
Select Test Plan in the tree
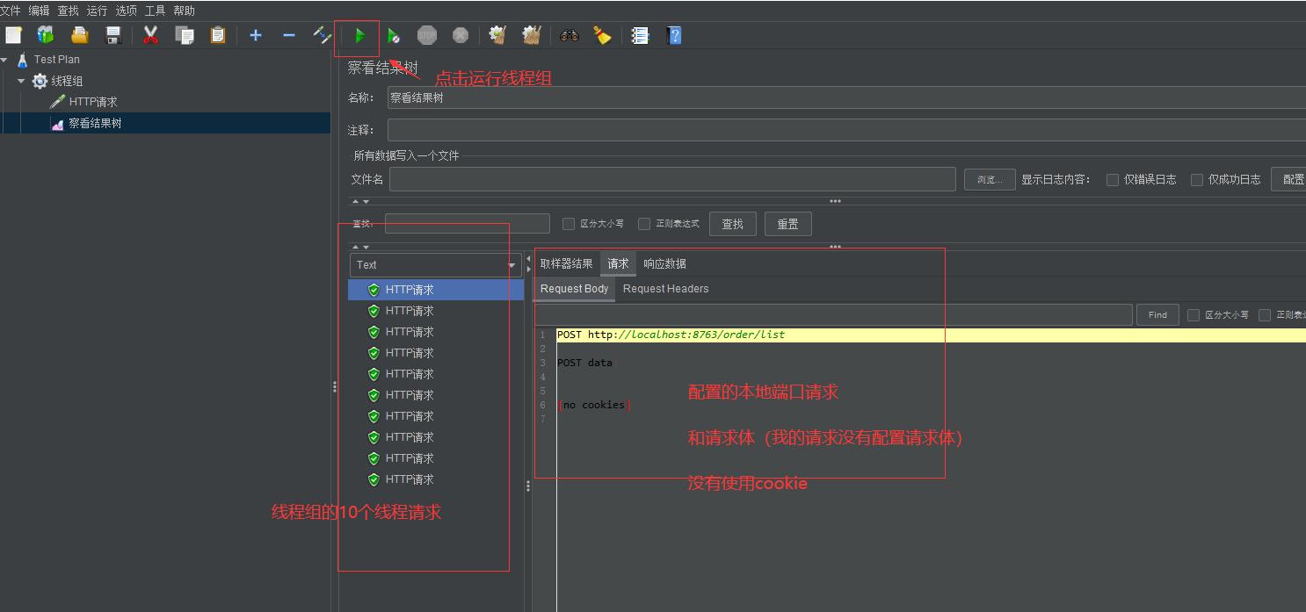point(56,60)
